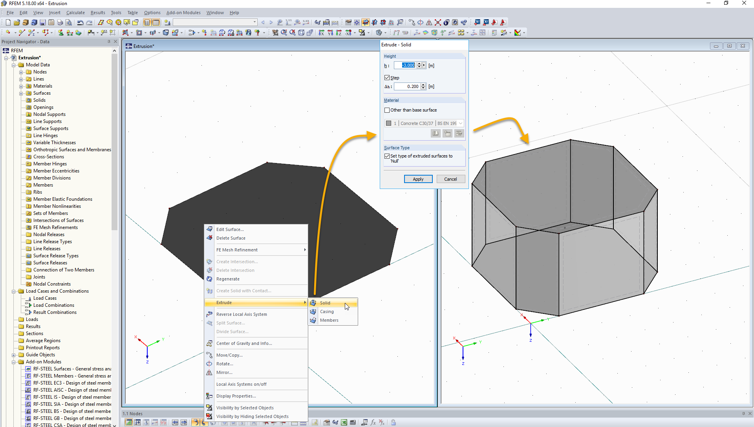Expand Load Cases and Combinations node
The height and width of the screenshot is (427, 754).
coord(14,291)
